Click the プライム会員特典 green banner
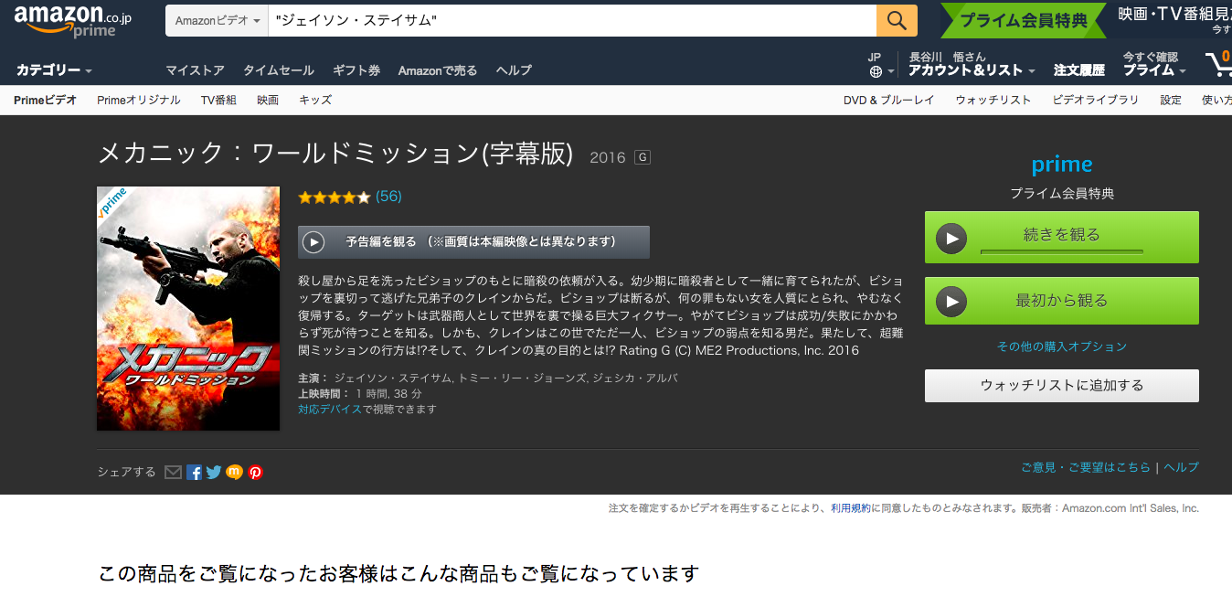The height and width of the screenshot is (597, 1232). click(x=1024, y=20)
